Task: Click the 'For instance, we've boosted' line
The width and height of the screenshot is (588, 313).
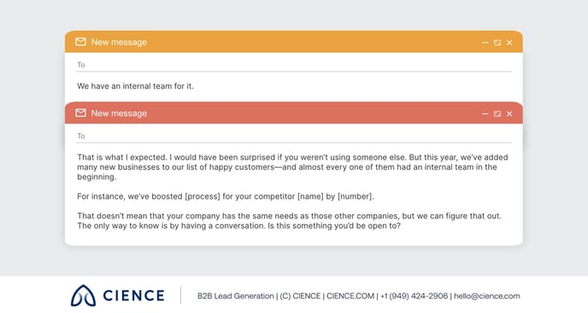Action: tap(226, 196)
